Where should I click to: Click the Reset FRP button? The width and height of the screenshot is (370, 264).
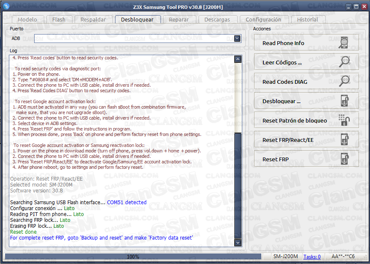click(x=306, y=159)
